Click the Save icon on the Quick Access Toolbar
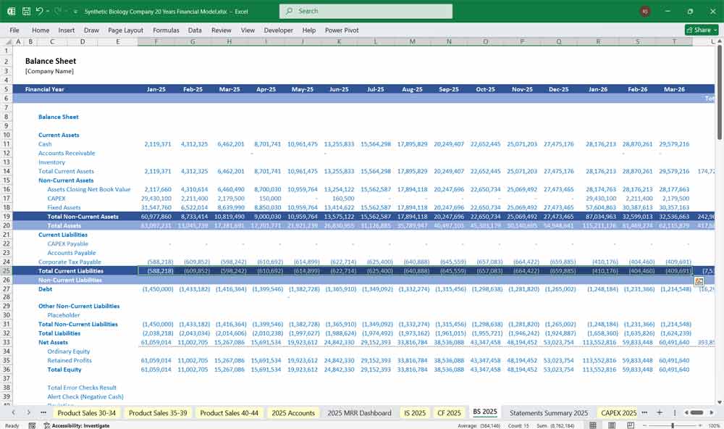Viewport: 724px width, 429px height. click(x=25, y=11)
